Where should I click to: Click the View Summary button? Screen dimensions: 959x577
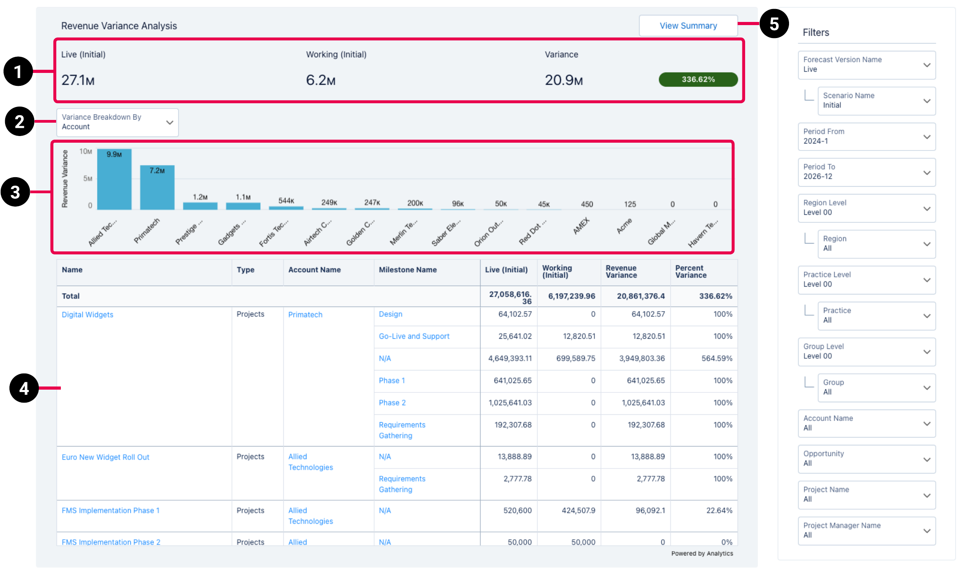tap(688, 25)
